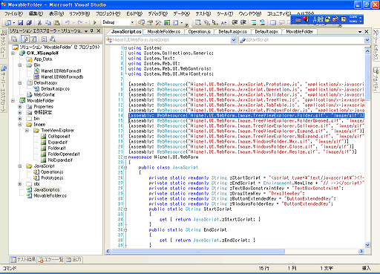Screen dimensions: 380x274
Task: Pin the Solution Explorer panel
Action: point(92,31)
